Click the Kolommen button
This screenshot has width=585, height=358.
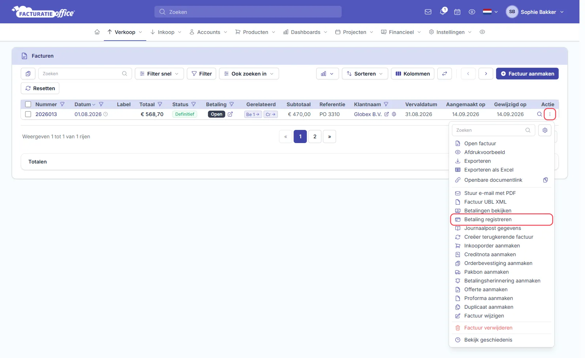pyautogui.click(x=413, y=74)
